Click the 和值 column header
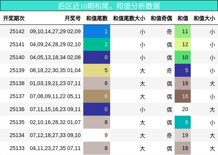Screen dimensions: 218x155 [x=183, y=18]
